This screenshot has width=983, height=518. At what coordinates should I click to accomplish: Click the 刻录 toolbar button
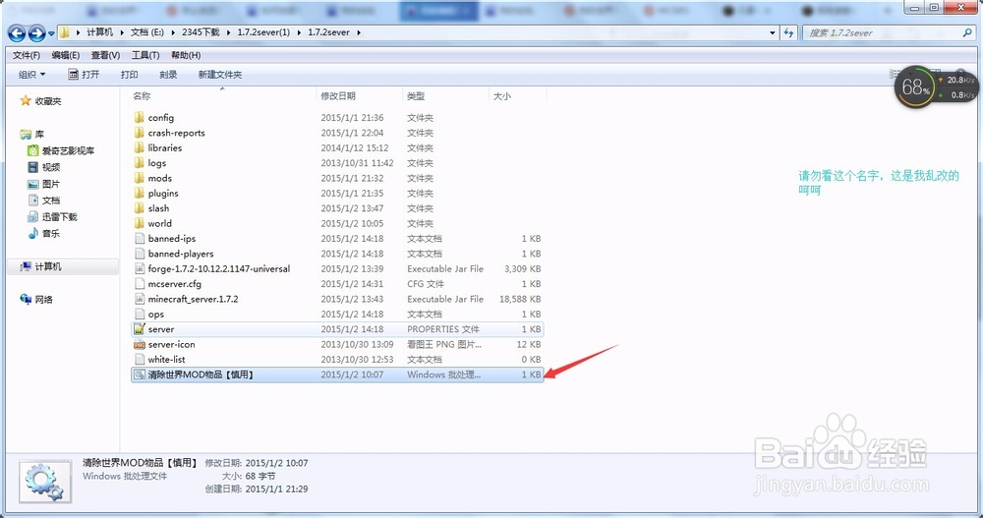(x=168, y=74)
